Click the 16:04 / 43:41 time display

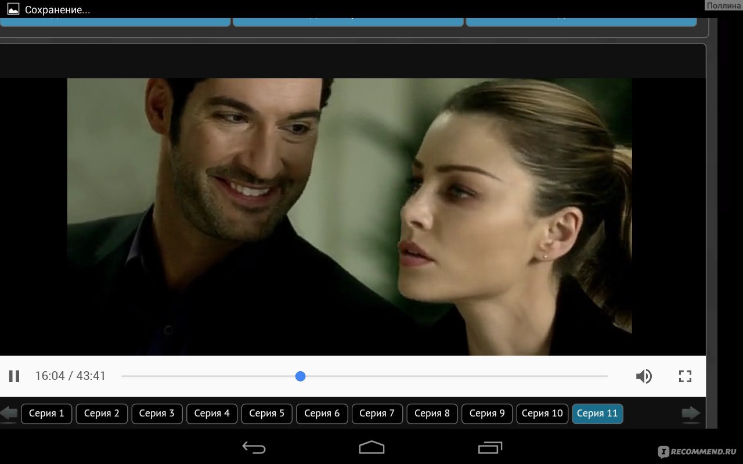pyautogui.click(x=70, y=376)
